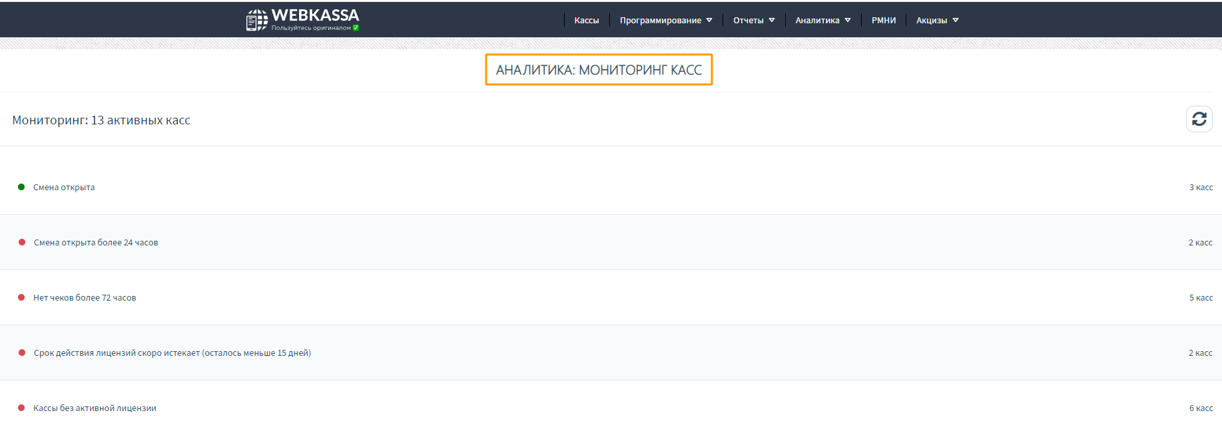Open the Смена открыта row

tap(64, 188)
